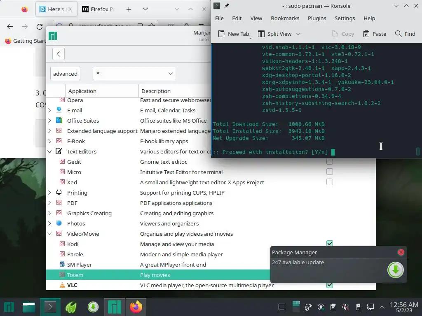Image resolution: width=422 pixels, height=316 pixels.
Task: Click Find in Konsole toolbar
Action: coord(405,34)
